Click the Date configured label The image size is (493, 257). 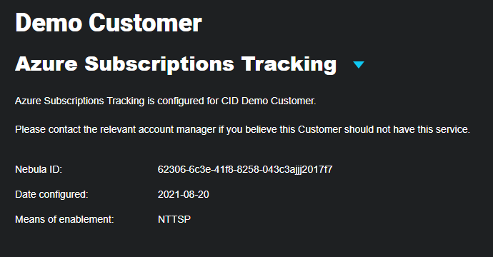[51, 194]
